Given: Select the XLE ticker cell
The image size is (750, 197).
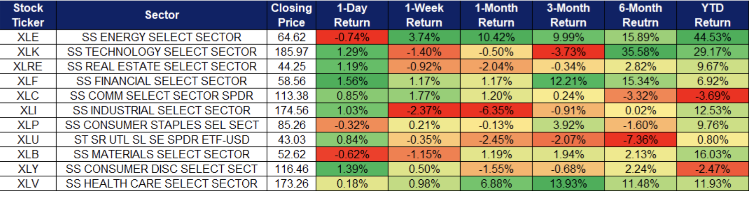Looking at the screenshot, I should pyautogui.click(x=28, y=37).
